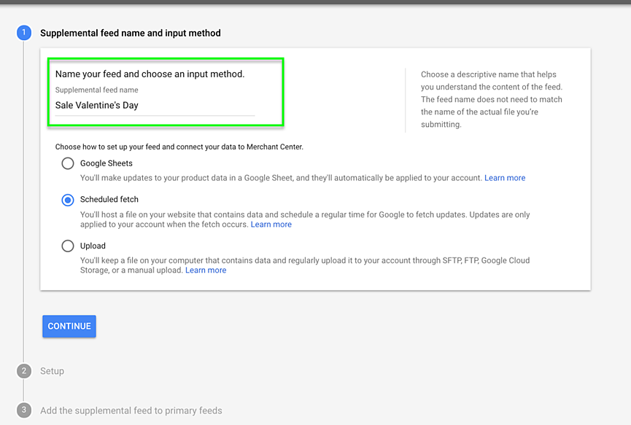Click the 'Upload' option label text
This screenshot has height=425, width=631.
93,246
